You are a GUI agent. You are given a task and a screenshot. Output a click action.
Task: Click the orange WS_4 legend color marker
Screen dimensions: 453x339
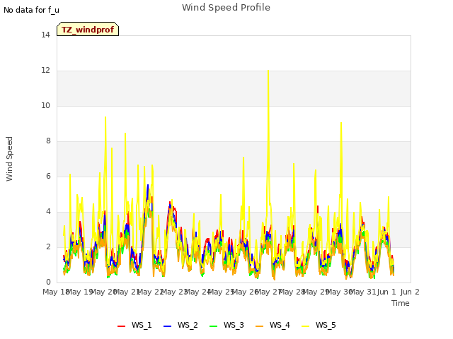[x=260, y=326]
